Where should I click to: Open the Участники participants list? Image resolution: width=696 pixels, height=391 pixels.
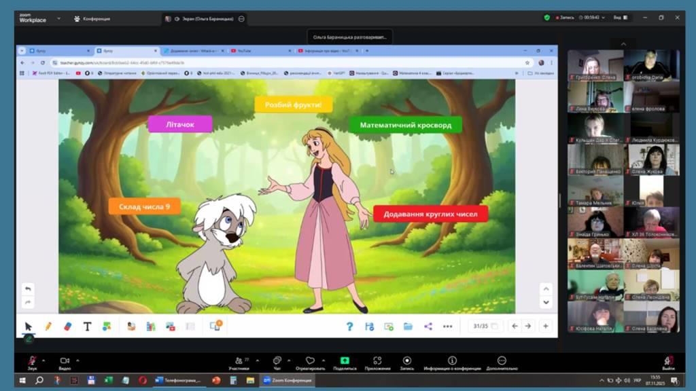pyautogui.click(x=239, y=362)
